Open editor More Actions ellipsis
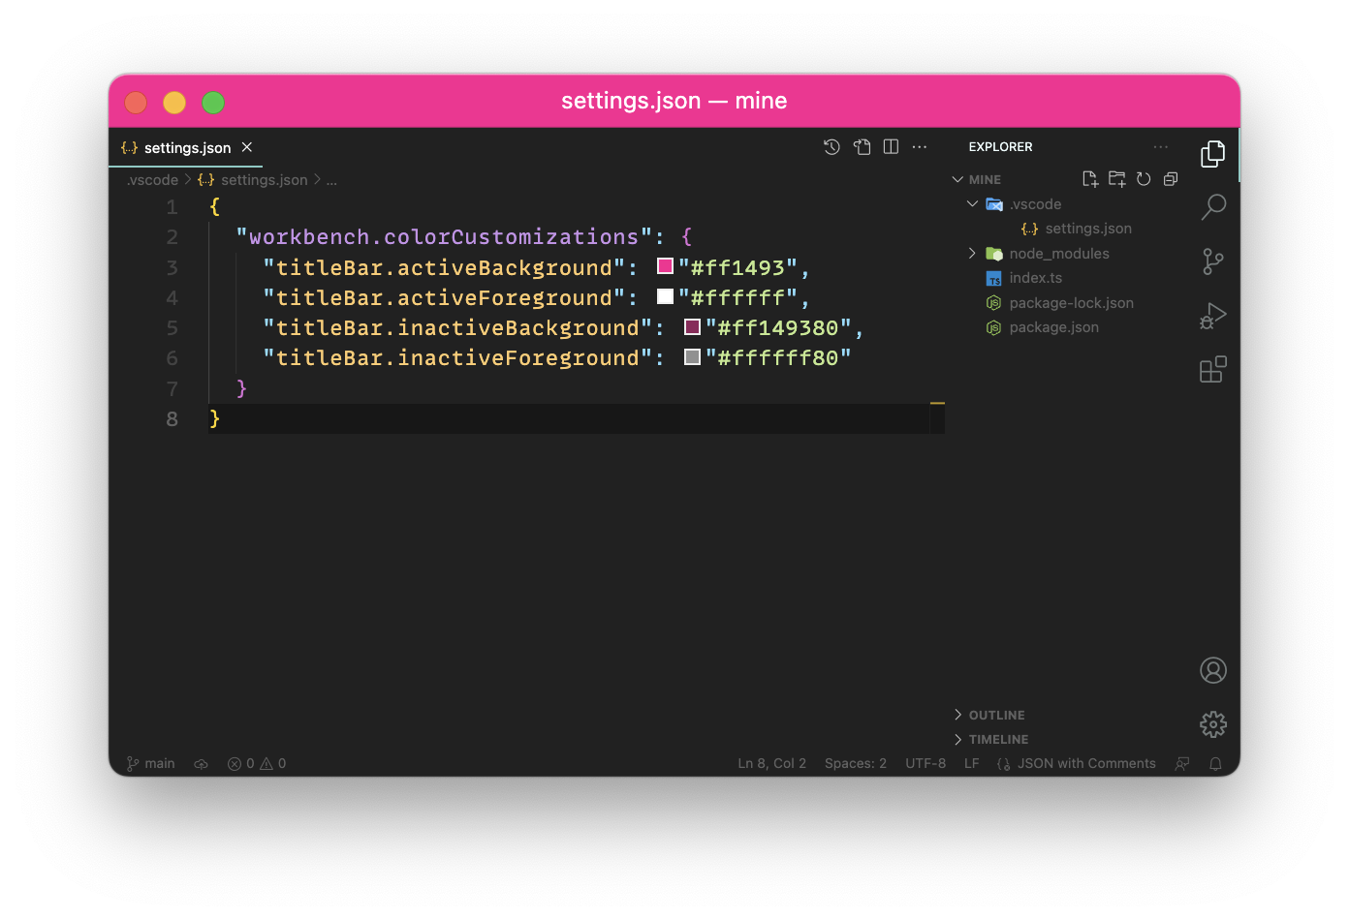The image size is (1349, 920). pos(920,147)
